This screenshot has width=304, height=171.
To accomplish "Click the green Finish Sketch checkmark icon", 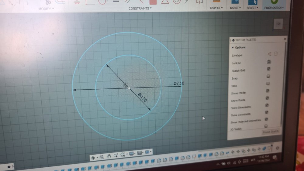I will coord(274,2).
